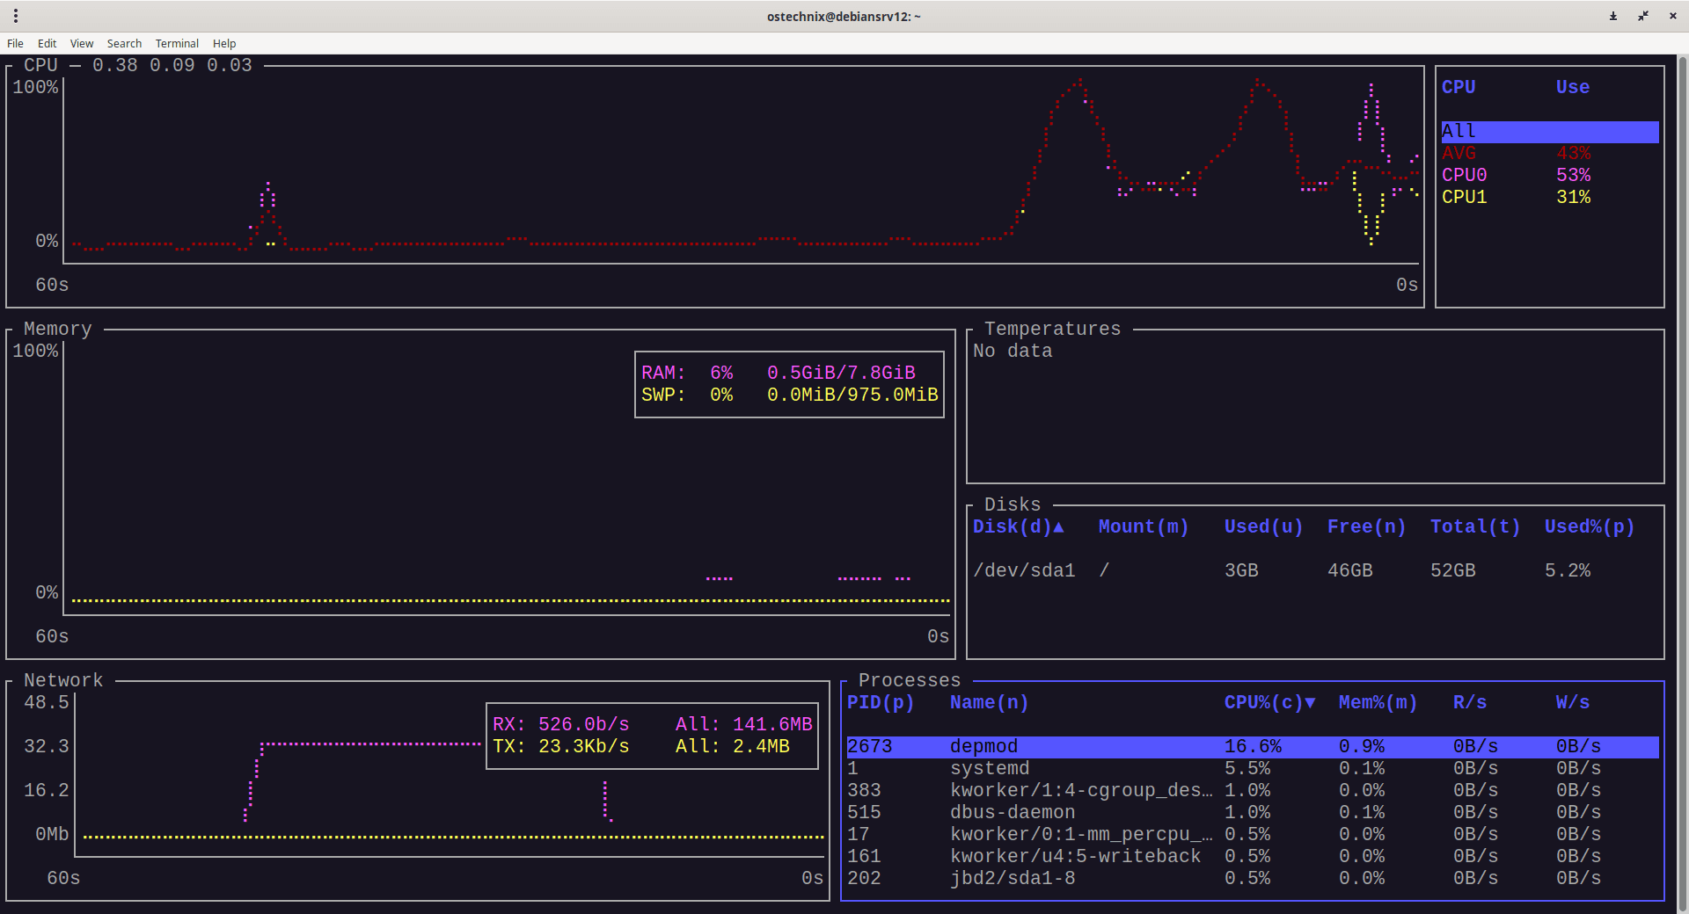The width and height of the screenshot is (1689, 914).
Task: Sort disks by Used%(p) column header
Action: click(1589, 526)
